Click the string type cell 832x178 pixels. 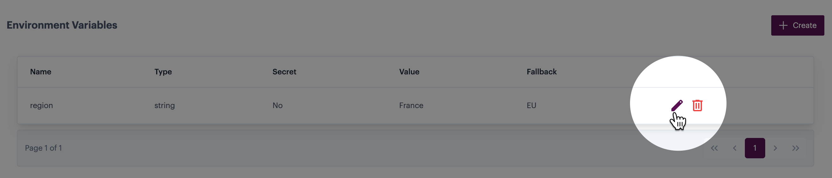(x=164, y=106)
